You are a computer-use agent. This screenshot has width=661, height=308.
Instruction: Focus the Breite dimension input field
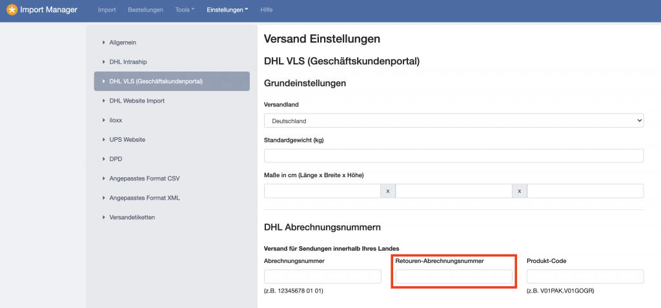(x=454, y=191)
